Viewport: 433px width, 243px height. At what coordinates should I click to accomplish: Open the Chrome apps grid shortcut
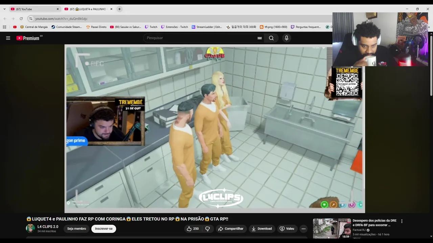coord(4,27)
